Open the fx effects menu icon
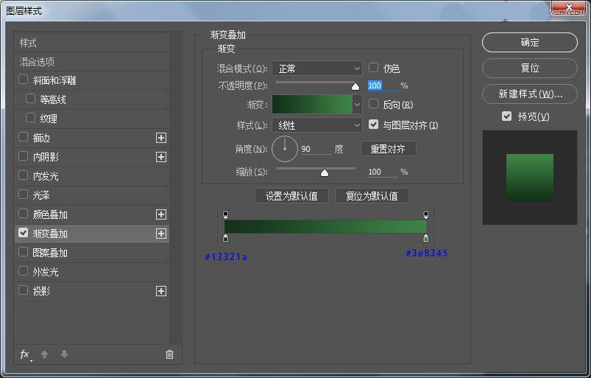The width and height of the screenshot is (591, 378). (25, 354)
